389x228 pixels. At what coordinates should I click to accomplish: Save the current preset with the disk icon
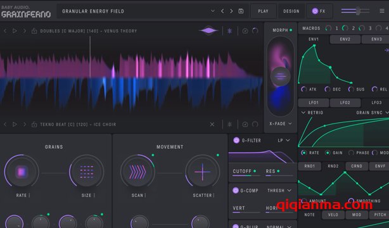tap(241, 11)
